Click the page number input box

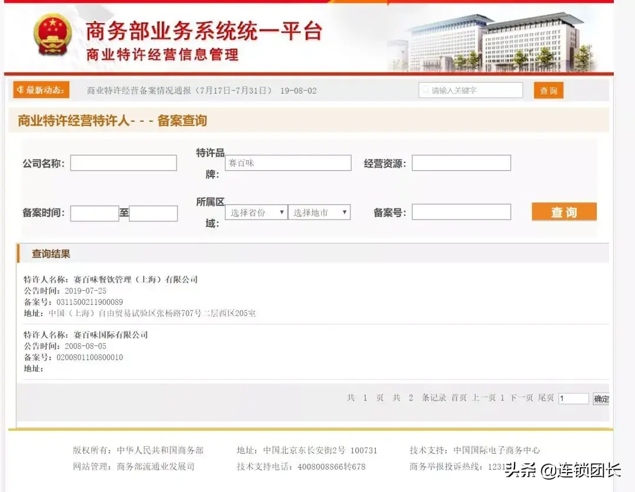pyautogui.click(x=573, y=398)
